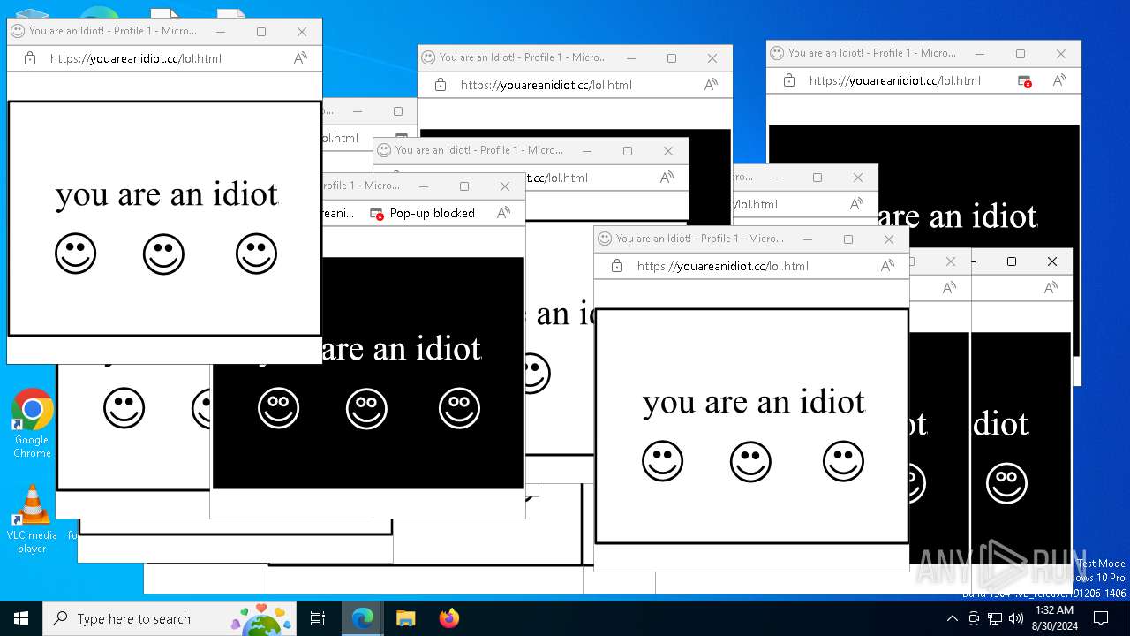Click smiley favicon in top-left window title bar
Image resolution: width=1130 pixels, height=636 pixels.
coord(18,31)
